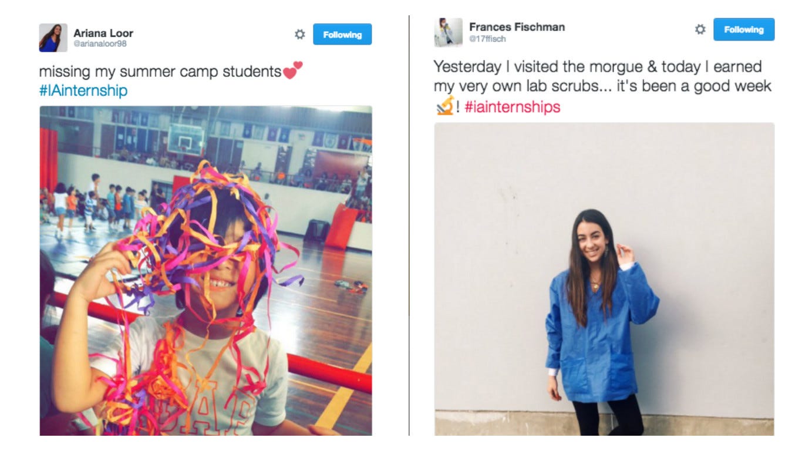The height and width of the screenshot is (451, 802).
Task: View the blue lab scrubs photo
Action: pos(604,279)
